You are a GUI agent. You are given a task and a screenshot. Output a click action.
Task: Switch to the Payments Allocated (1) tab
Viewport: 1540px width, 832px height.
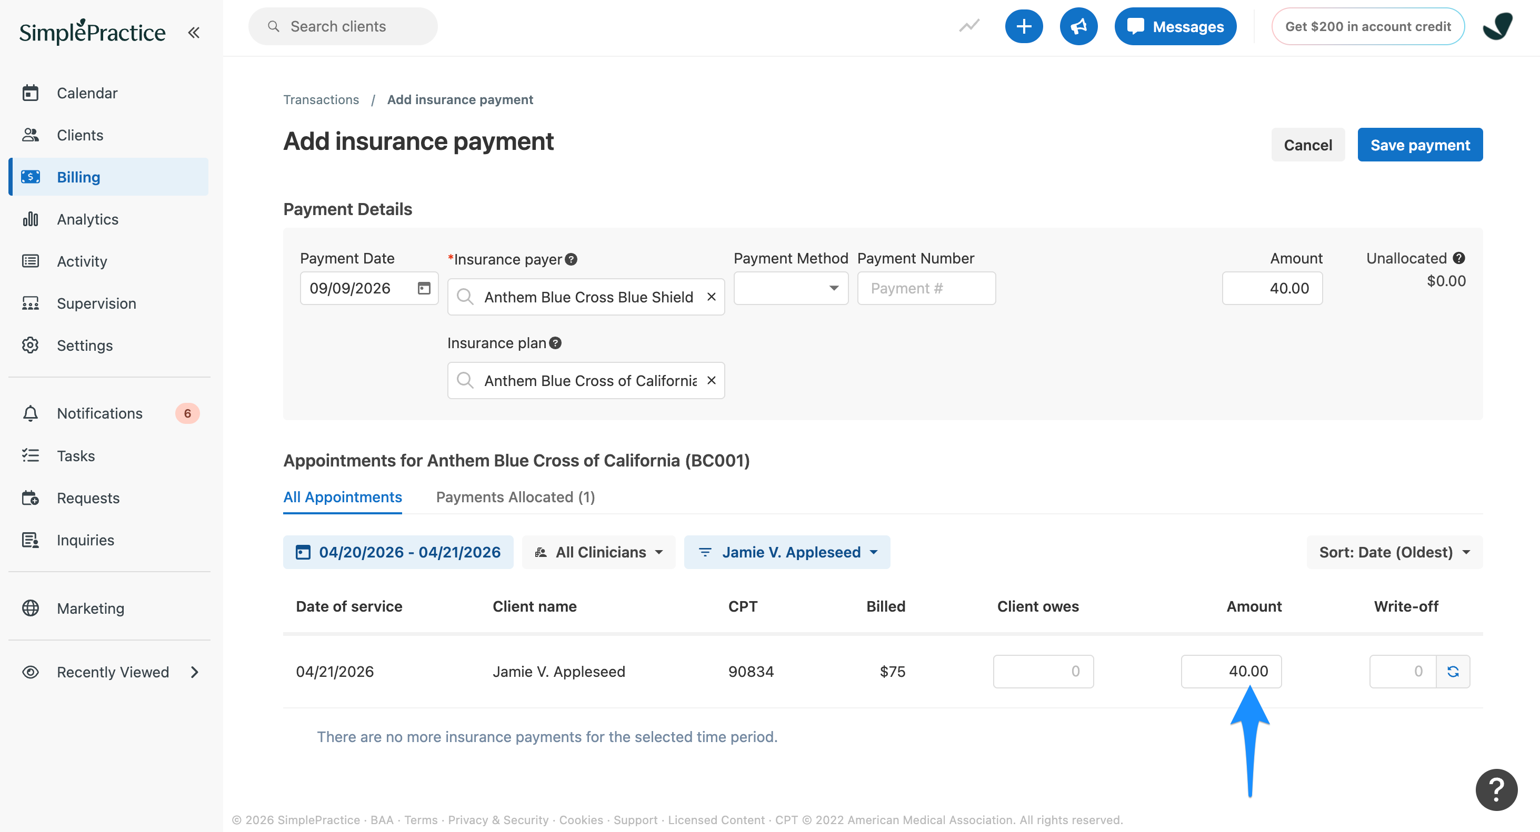tap(515, 497)
